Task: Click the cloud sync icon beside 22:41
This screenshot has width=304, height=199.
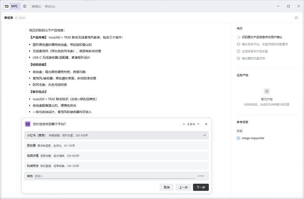Action: pos(16,18)
